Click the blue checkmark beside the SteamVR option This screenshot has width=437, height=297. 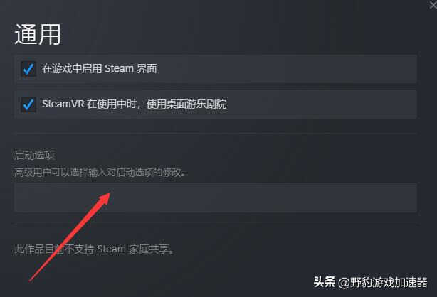tap(28, 104)
